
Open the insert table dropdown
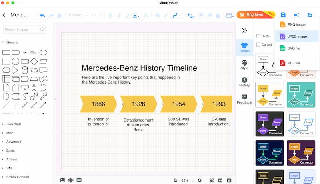[x=230, y=15]
